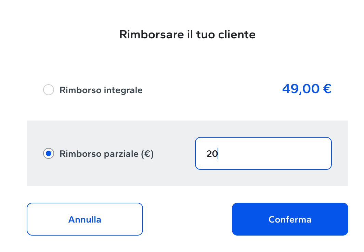364x252 pixels.
Task: Click the Rimborso parziale (€) label
Action: tap(106, 154)
